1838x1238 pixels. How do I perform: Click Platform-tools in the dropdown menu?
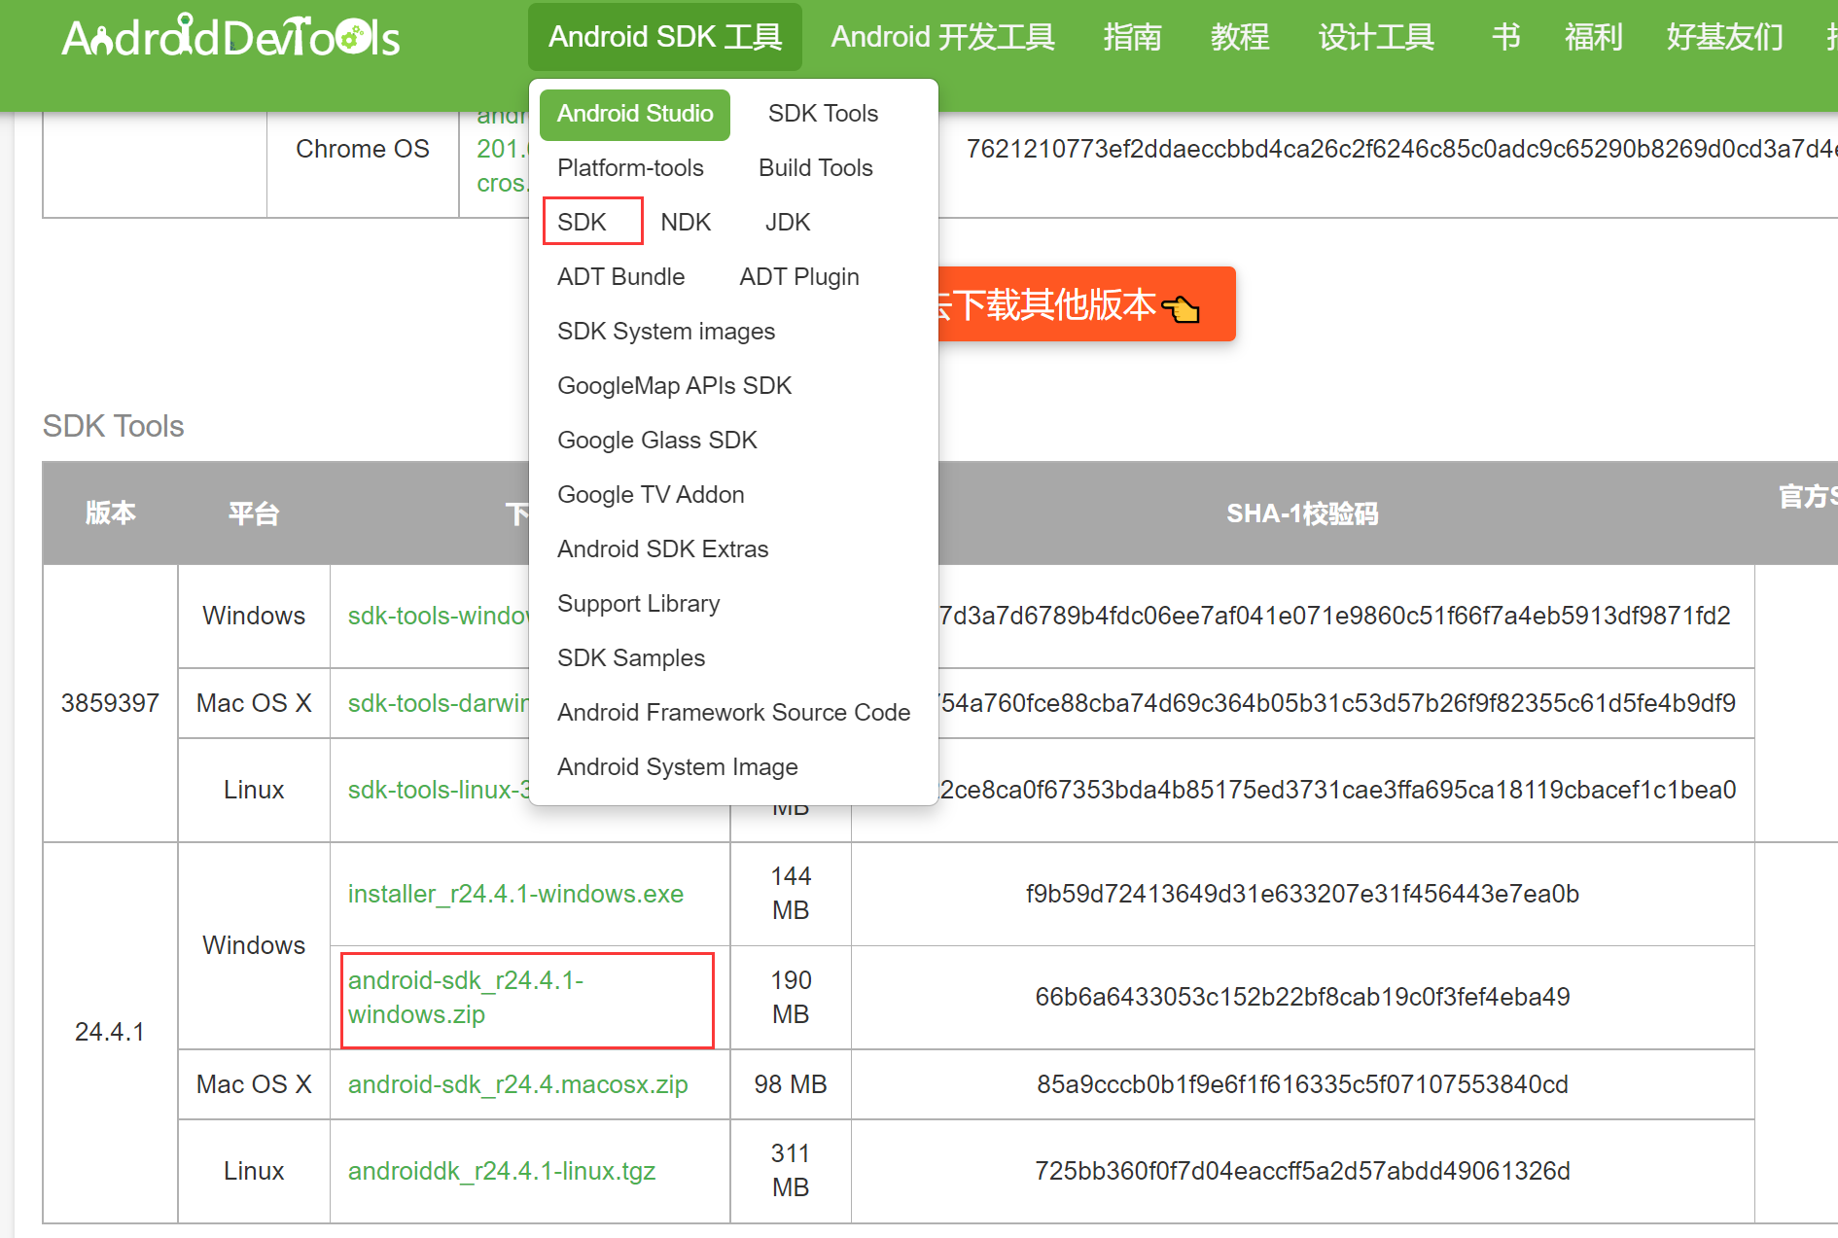[x=630, y=167]
